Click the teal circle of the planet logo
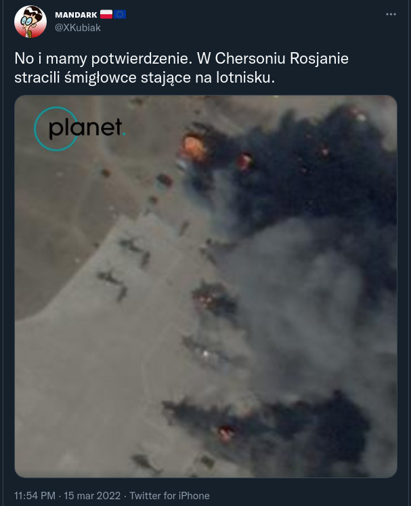411x506 pixels. (x=56, y=129)
